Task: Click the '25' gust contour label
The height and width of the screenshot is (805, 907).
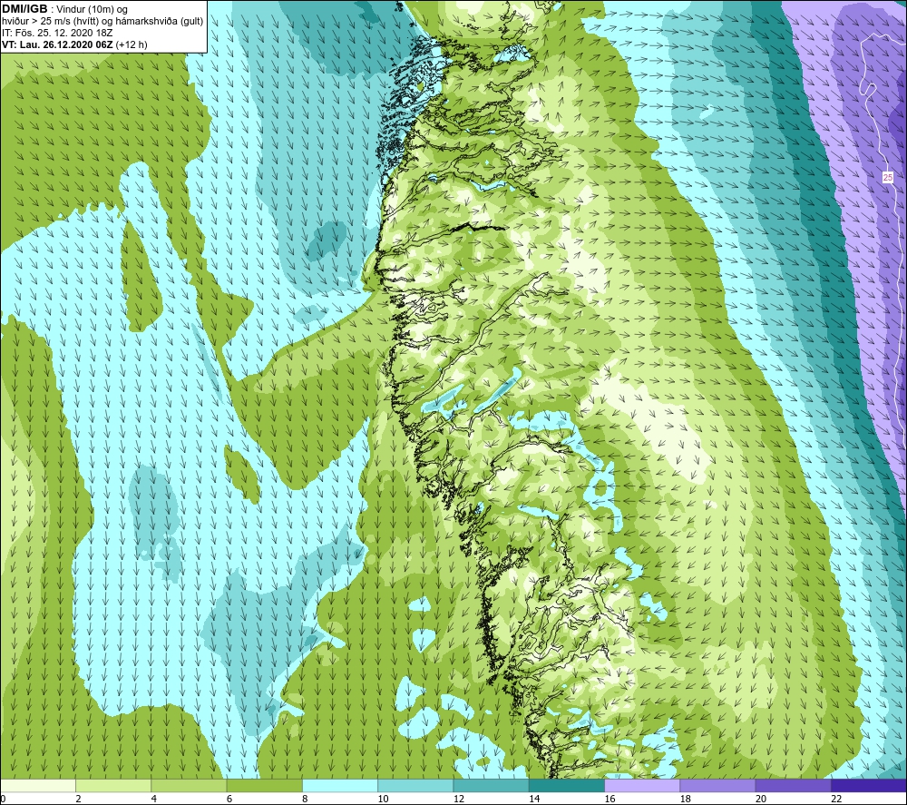Action: (888, 178)
